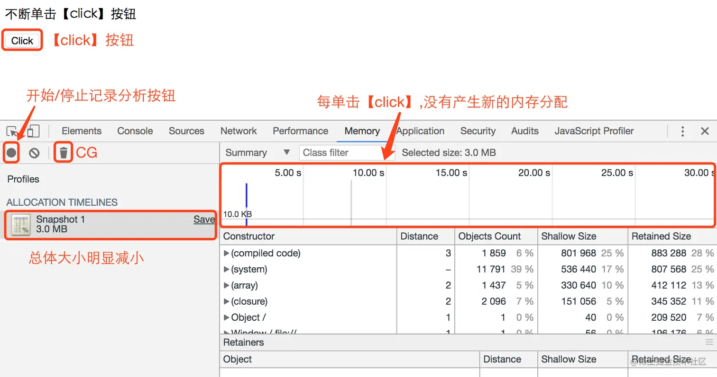The width and height of the screenshot is (717, 377).
Task: Open the Summary view dropdown
Action: [x=257, y=153]
